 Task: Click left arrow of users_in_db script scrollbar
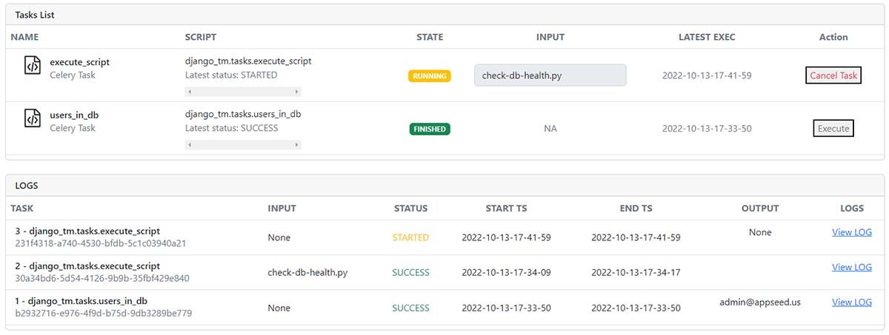[x=189, y=145]
